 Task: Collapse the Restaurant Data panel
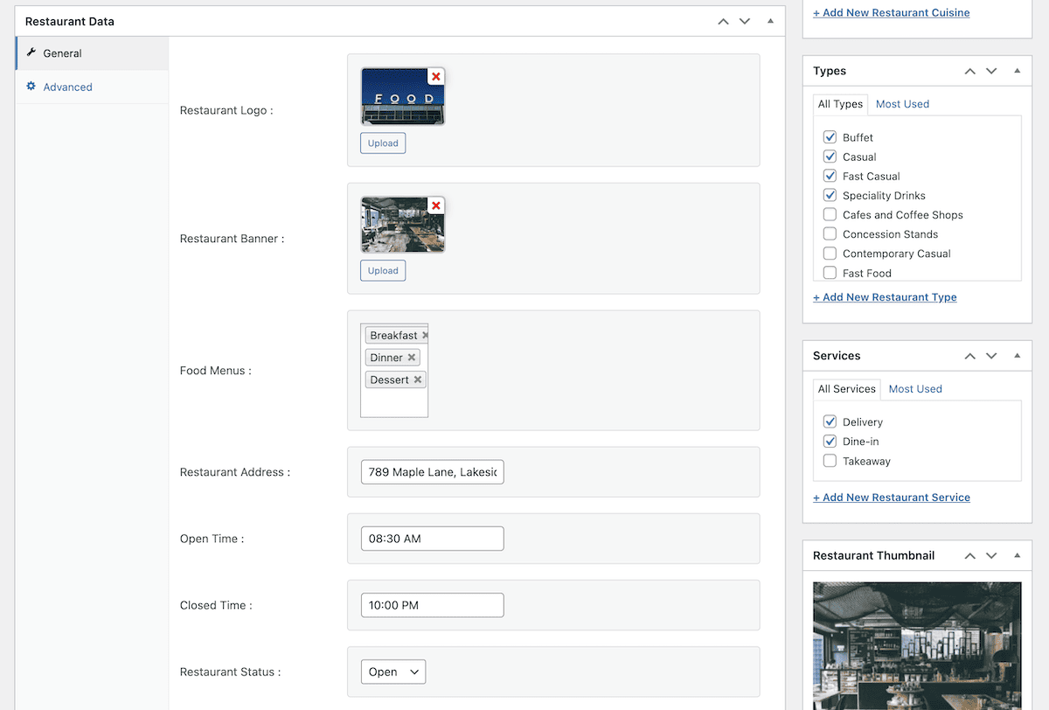770,21
